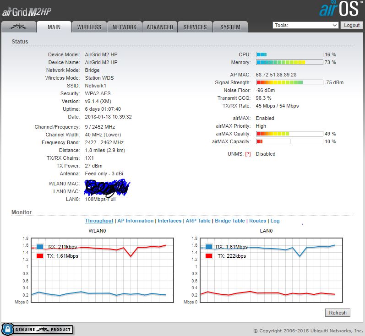Screen dimensions: 365x336
Task: Open the AP Information link
Action: (x=136, y=221)
